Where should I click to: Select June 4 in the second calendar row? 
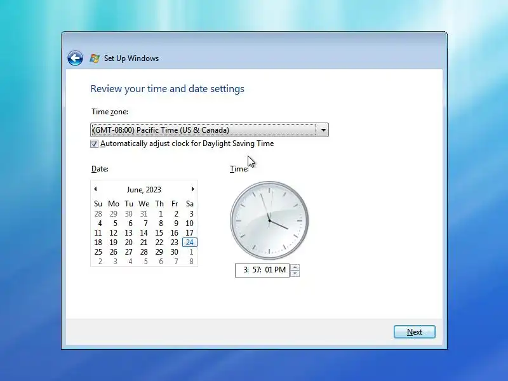[100, 224]
